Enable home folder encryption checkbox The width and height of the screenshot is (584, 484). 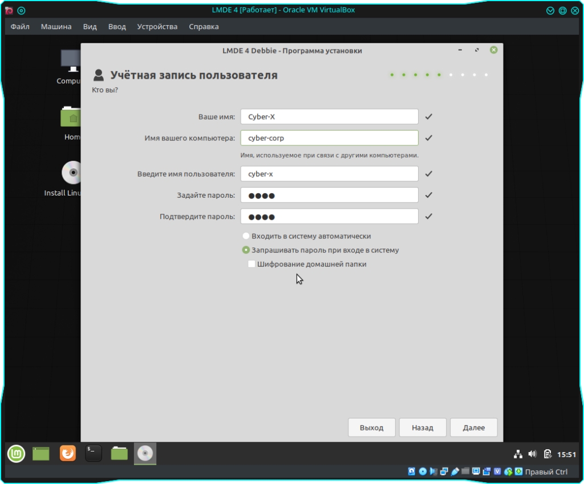[252, 264]
